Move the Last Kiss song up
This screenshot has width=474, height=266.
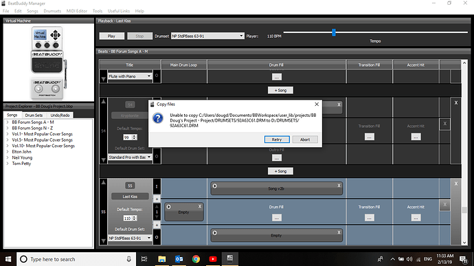(103, 182)
